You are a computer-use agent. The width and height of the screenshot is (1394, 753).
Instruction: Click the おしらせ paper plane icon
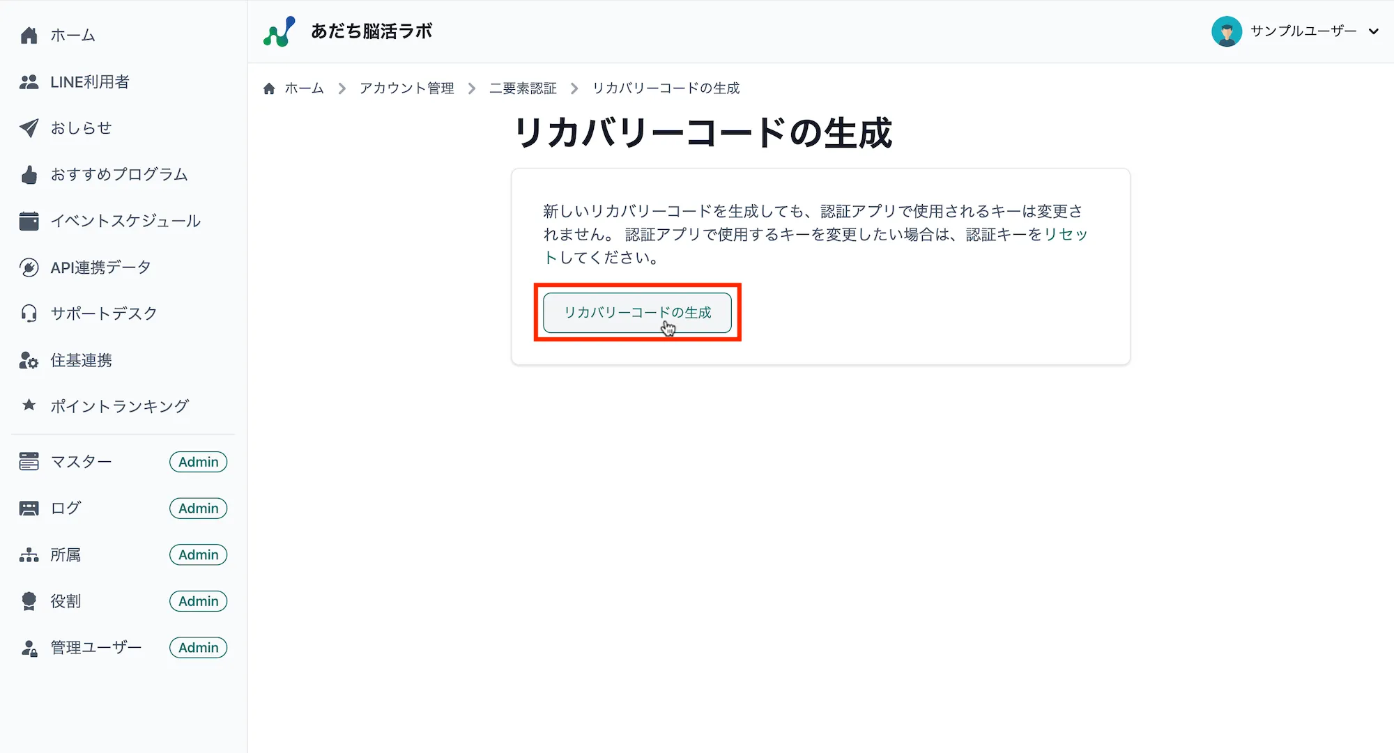[29, 128]
